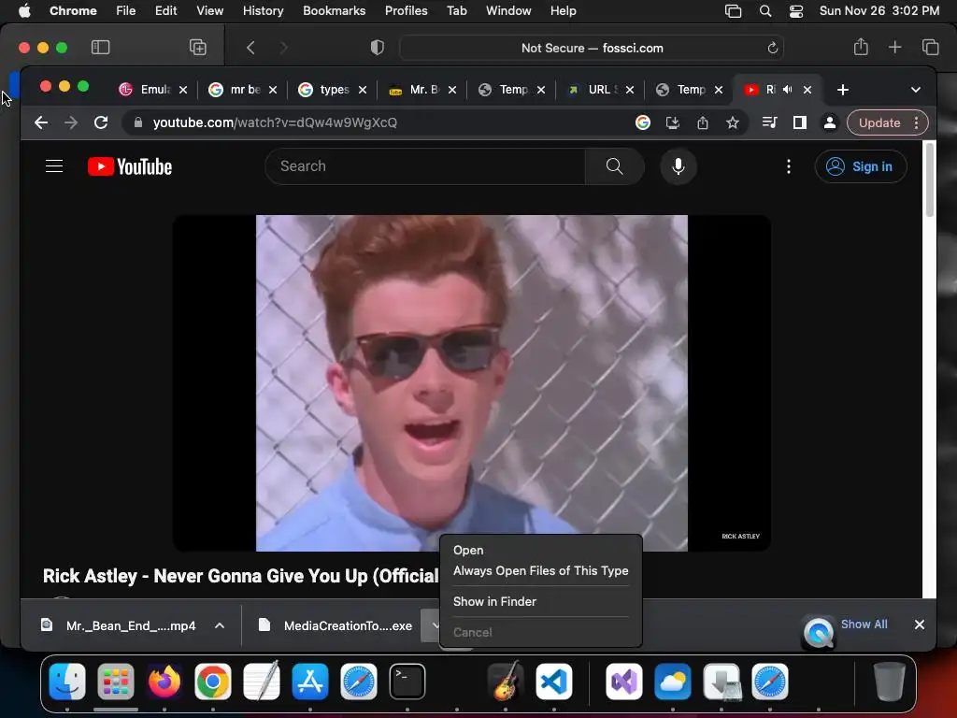
Task: Open Chrome profile icon
Action: pos(830,122)
